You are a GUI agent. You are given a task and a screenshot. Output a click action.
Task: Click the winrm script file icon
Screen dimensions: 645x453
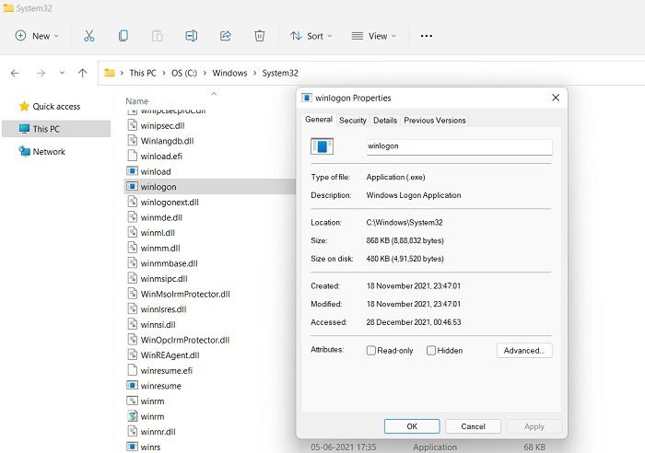coord(132,416)
